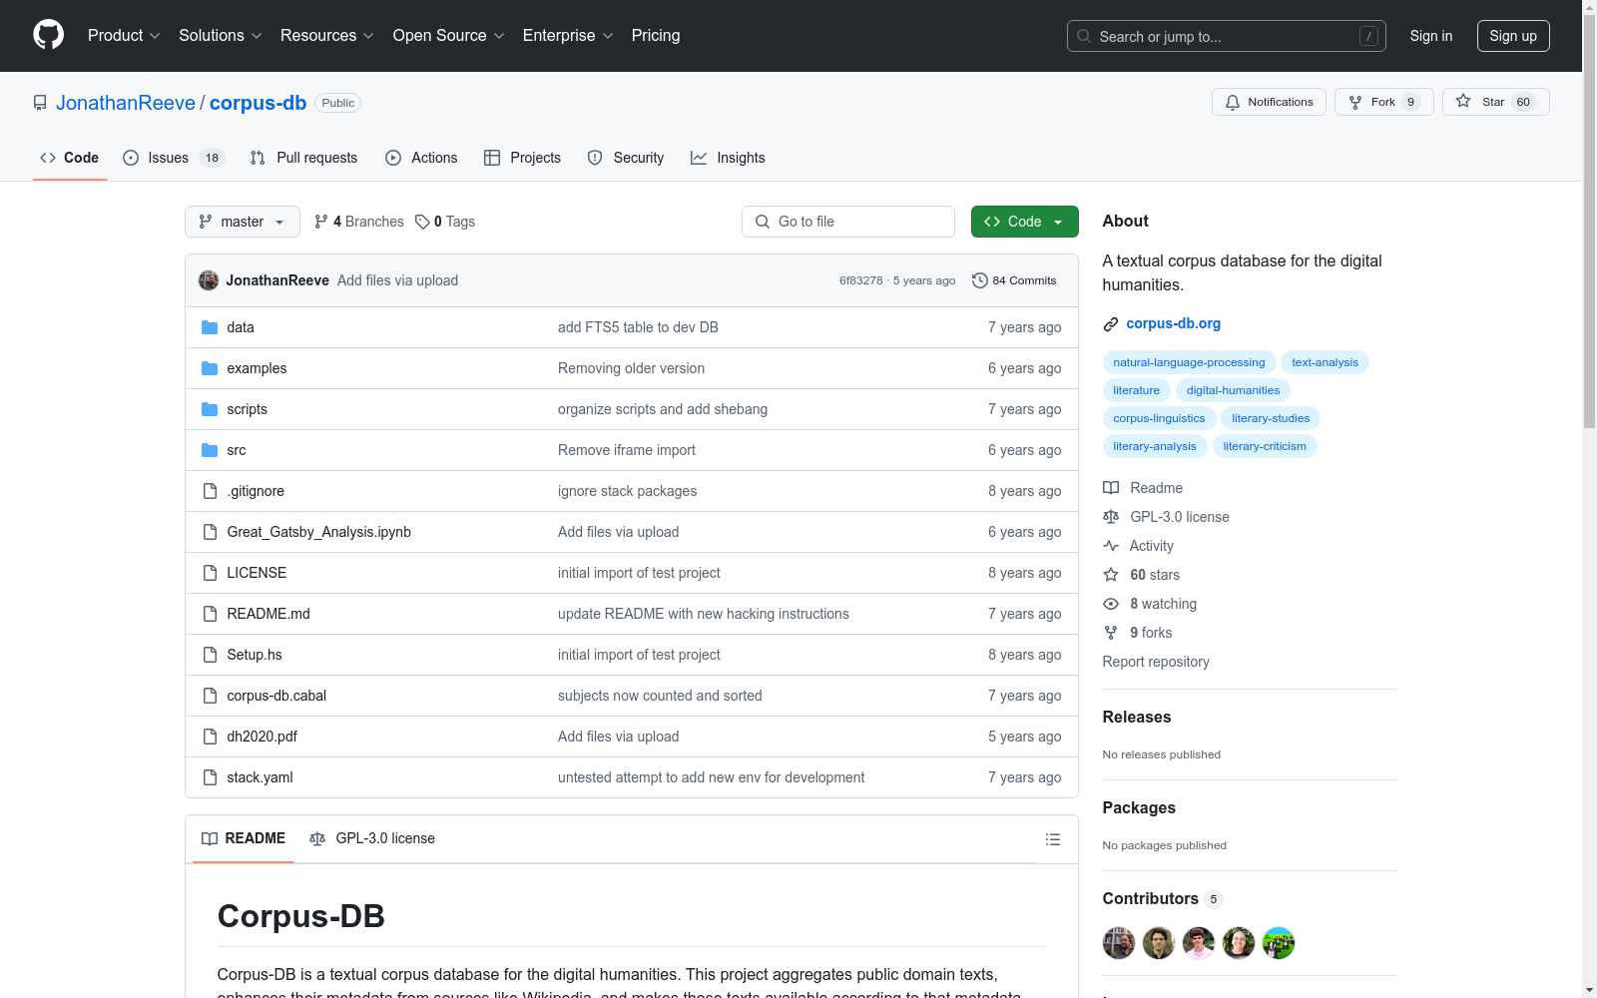This screenshot has width=1597, height=998.
Task: Expand the Open Source menu
Action: coord(449,36)
